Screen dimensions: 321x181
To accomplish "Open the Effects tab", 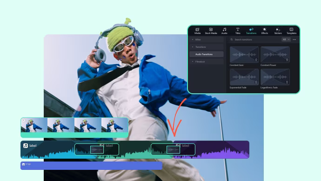I will click(265, 31).
